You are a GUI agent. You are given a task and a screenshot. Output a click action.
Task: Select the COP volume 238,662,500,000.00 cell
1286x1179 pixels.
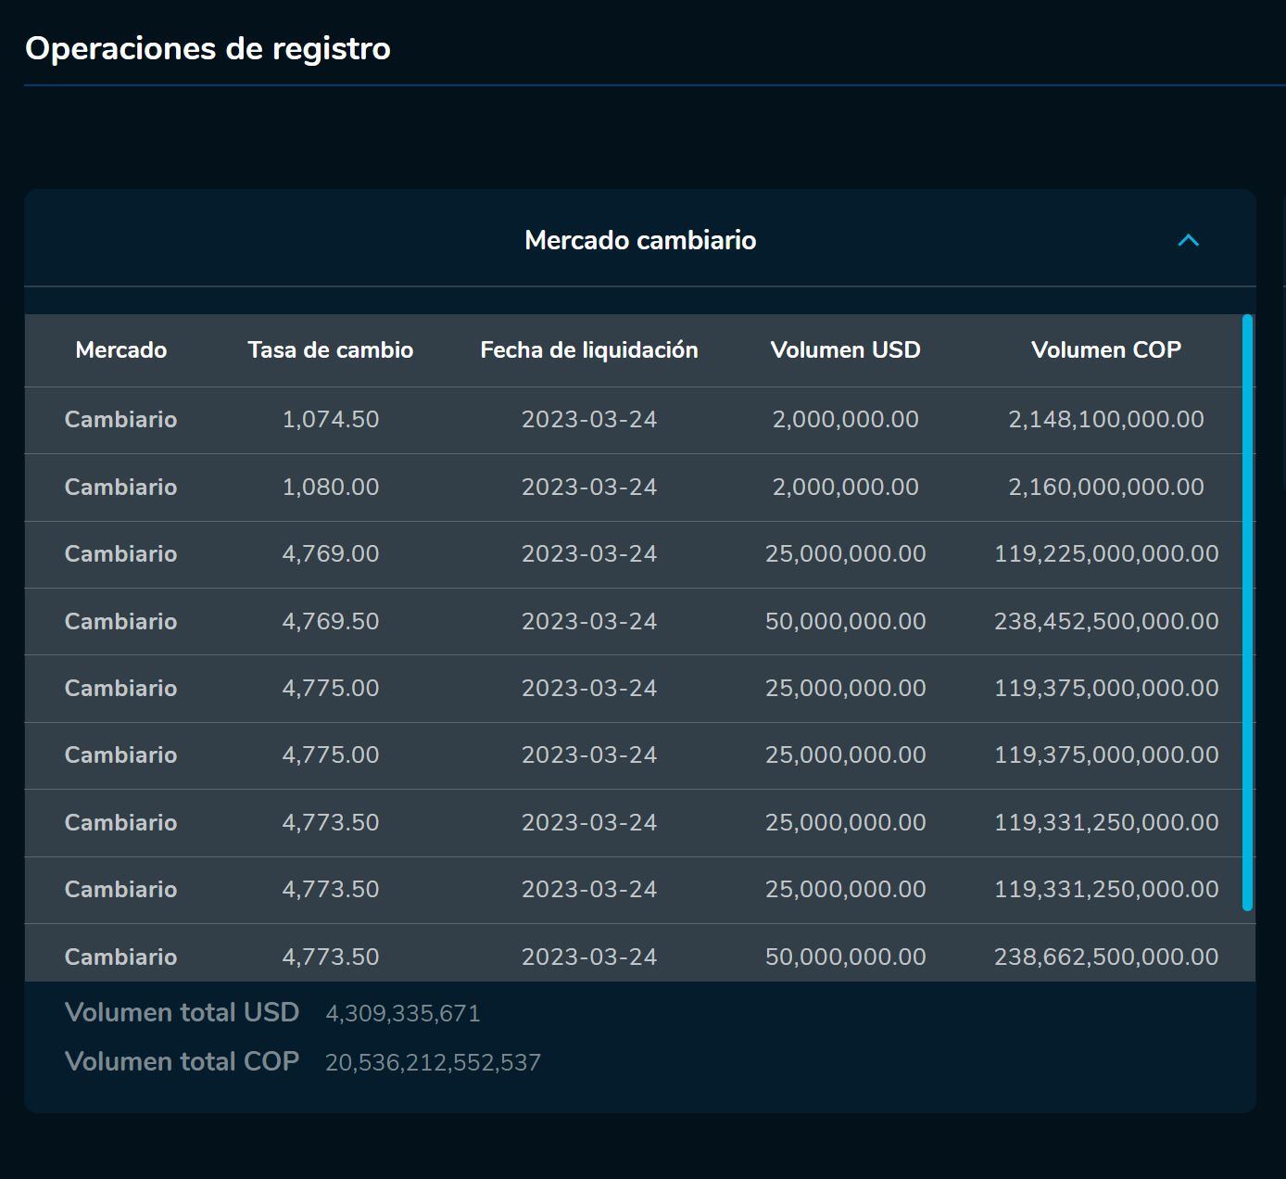click(x=1105, y=957)
